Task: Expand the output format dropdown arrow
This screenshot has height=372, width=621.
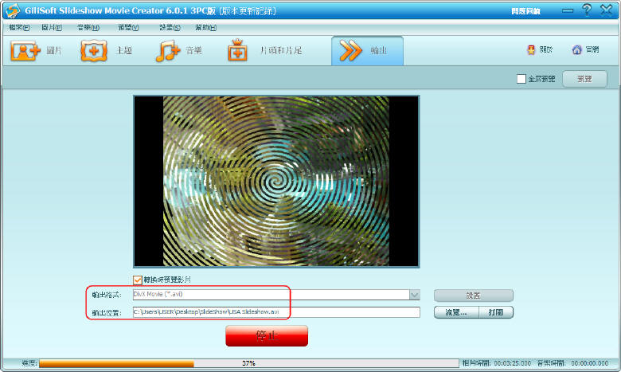Action: [414, 295]
